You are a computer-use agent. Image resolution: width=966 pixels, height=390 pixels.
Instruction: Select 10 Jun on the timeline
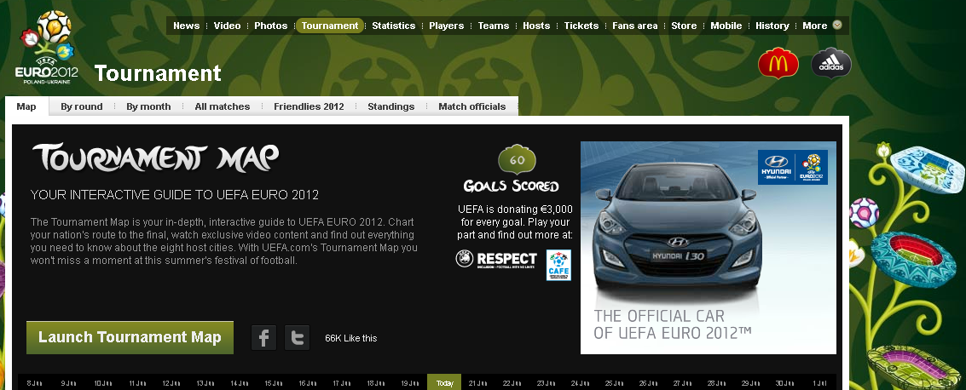coord(103,383)
